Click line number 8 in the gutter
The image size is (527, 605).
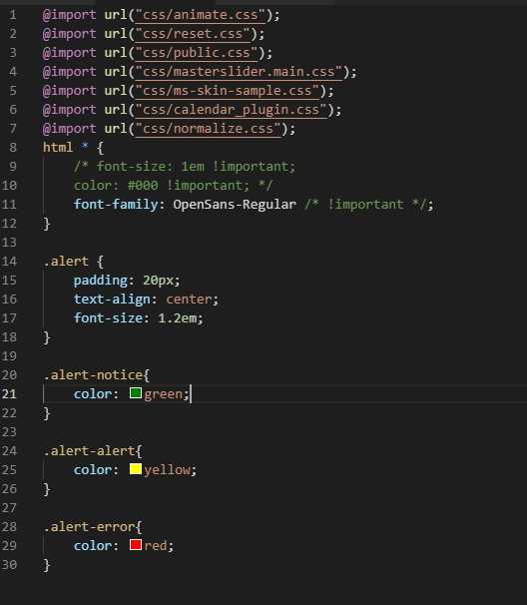point(13,147)
